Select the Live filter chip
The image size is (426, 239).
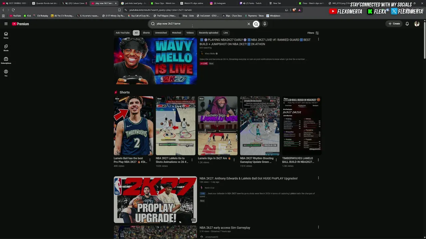[x=226, y=33]
